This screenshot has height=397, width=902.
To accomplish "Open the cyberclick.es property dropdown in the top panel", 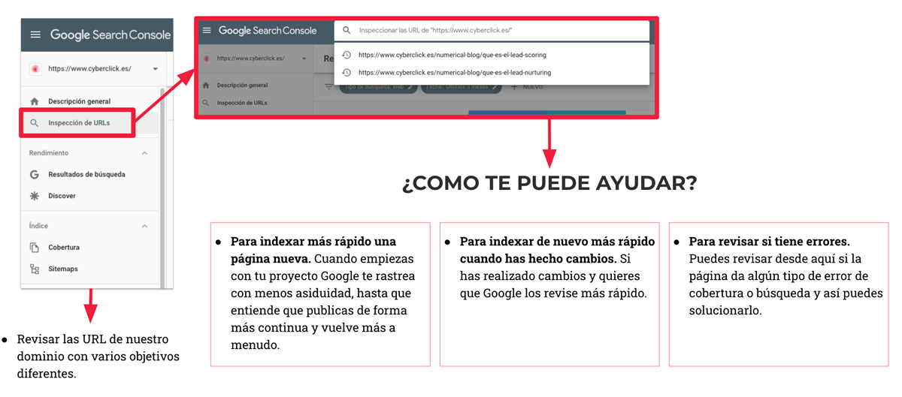I will point(304,59).
